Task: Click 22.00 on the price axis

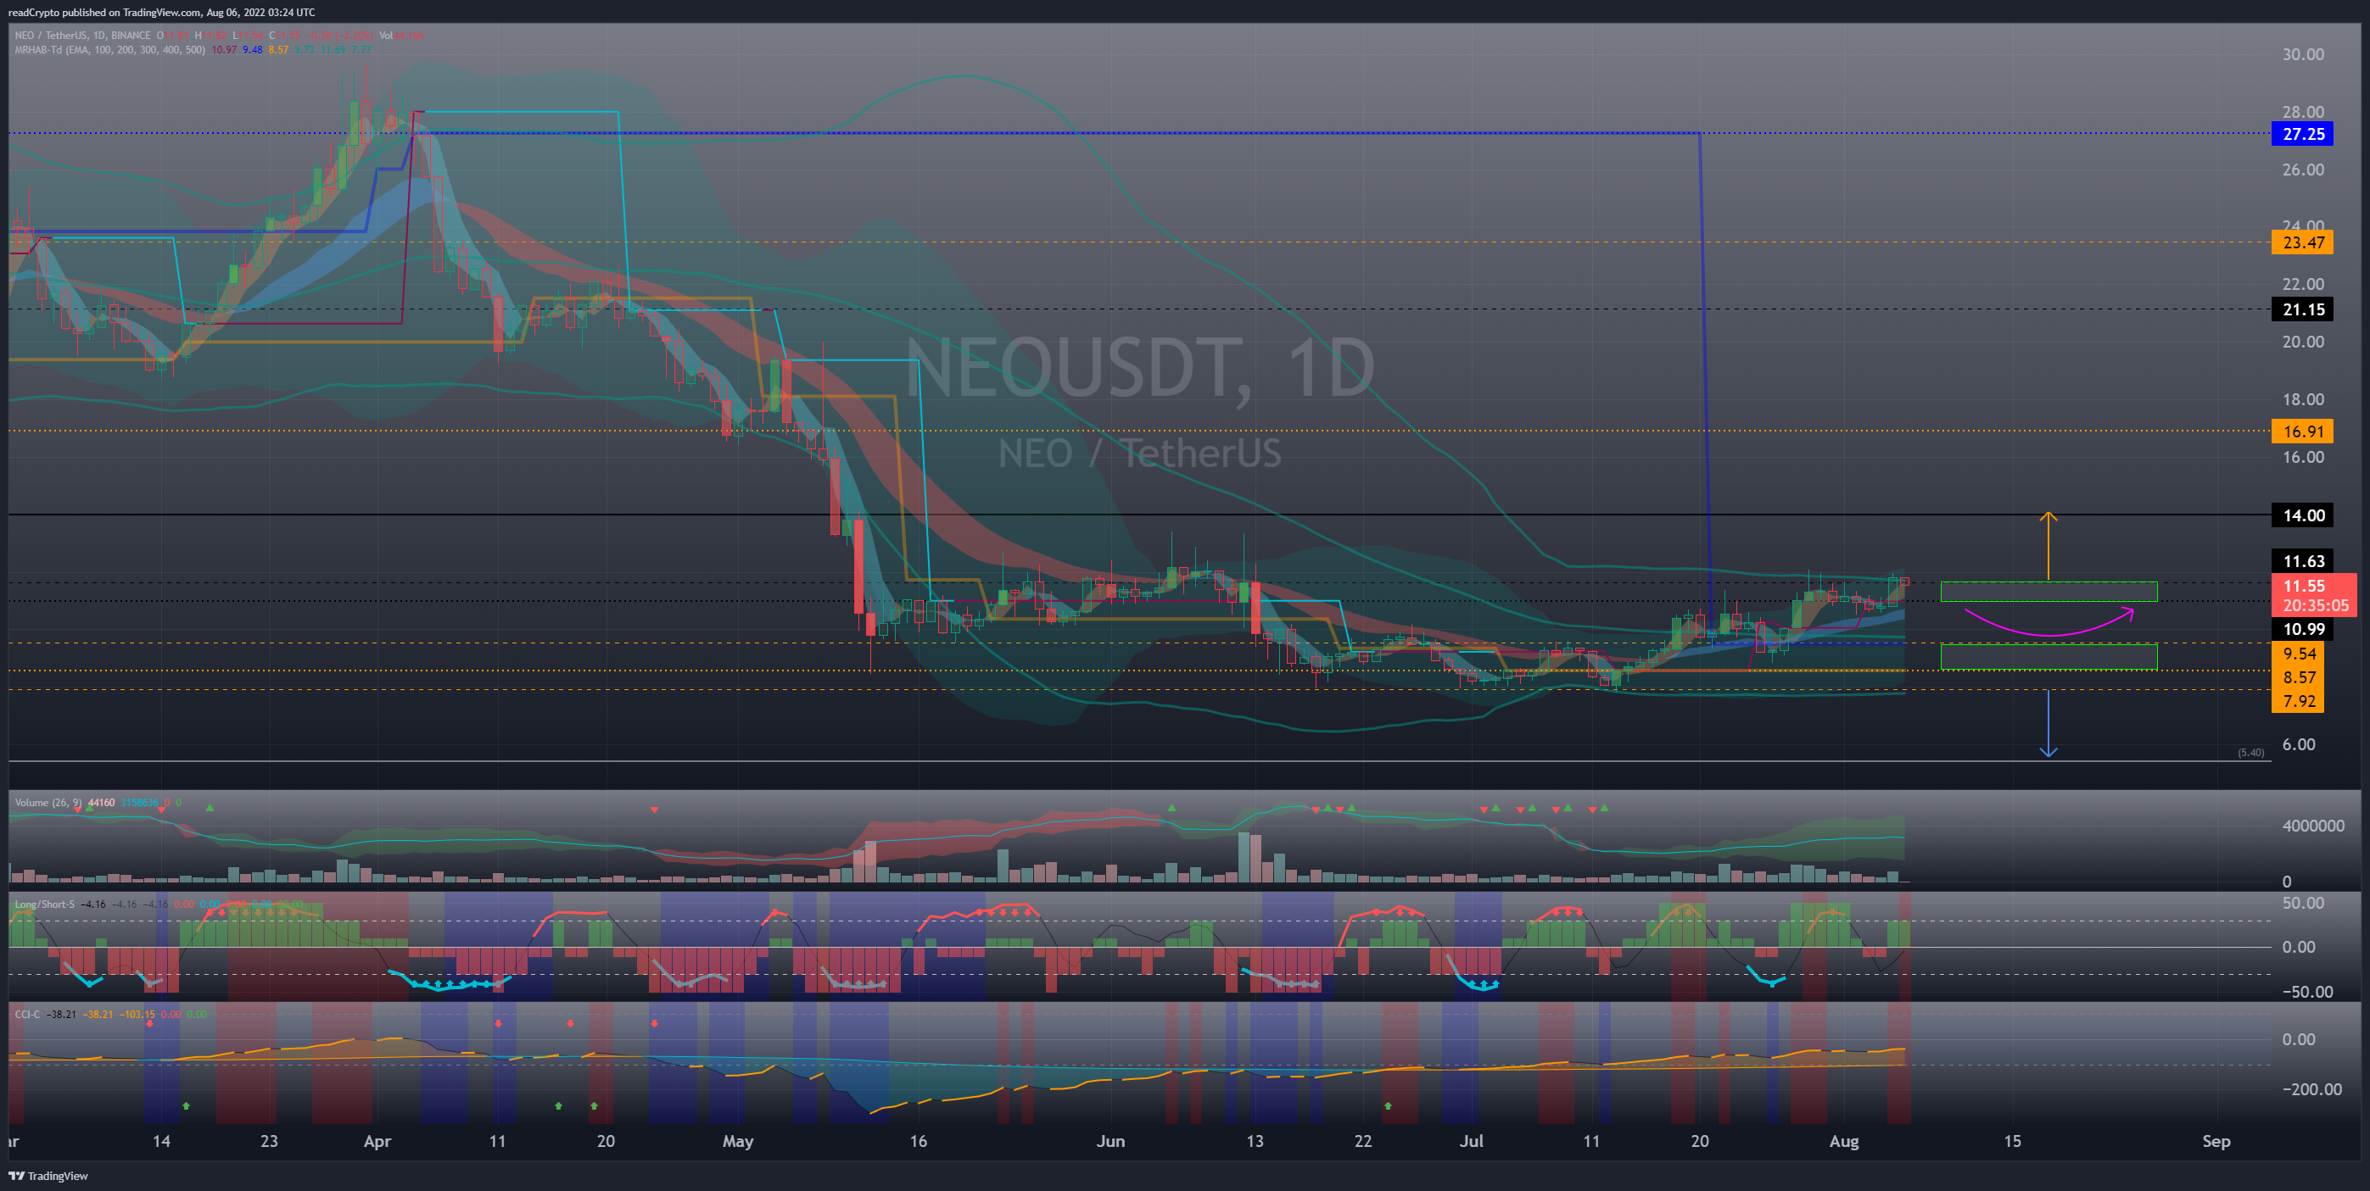Action: pos(2303,284)
